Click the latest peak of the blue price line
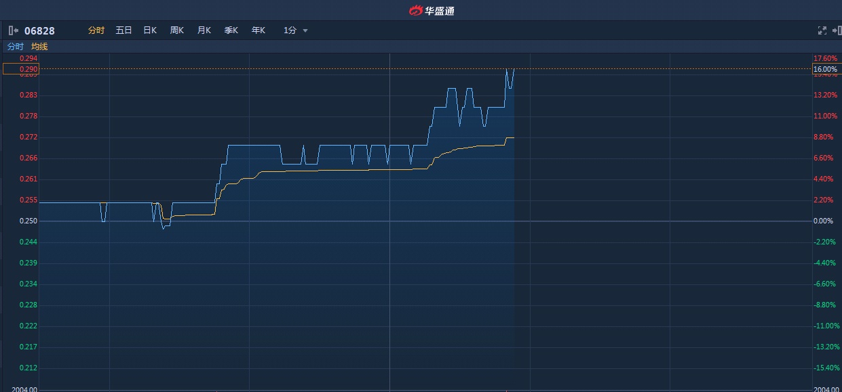Viewport: 842px width, 392px height. point(514,69)
